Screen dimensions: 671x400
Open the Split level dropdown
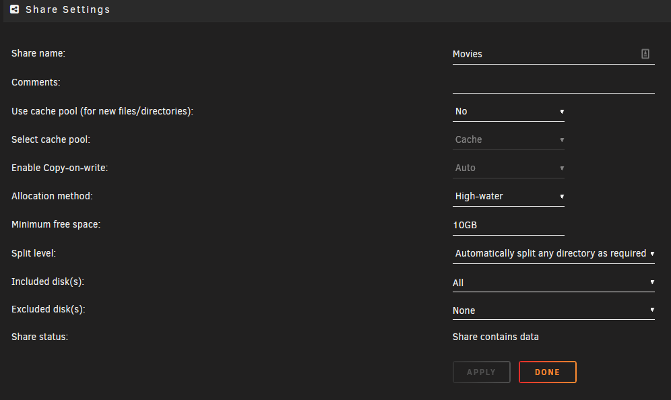click(x=553, y=253)
